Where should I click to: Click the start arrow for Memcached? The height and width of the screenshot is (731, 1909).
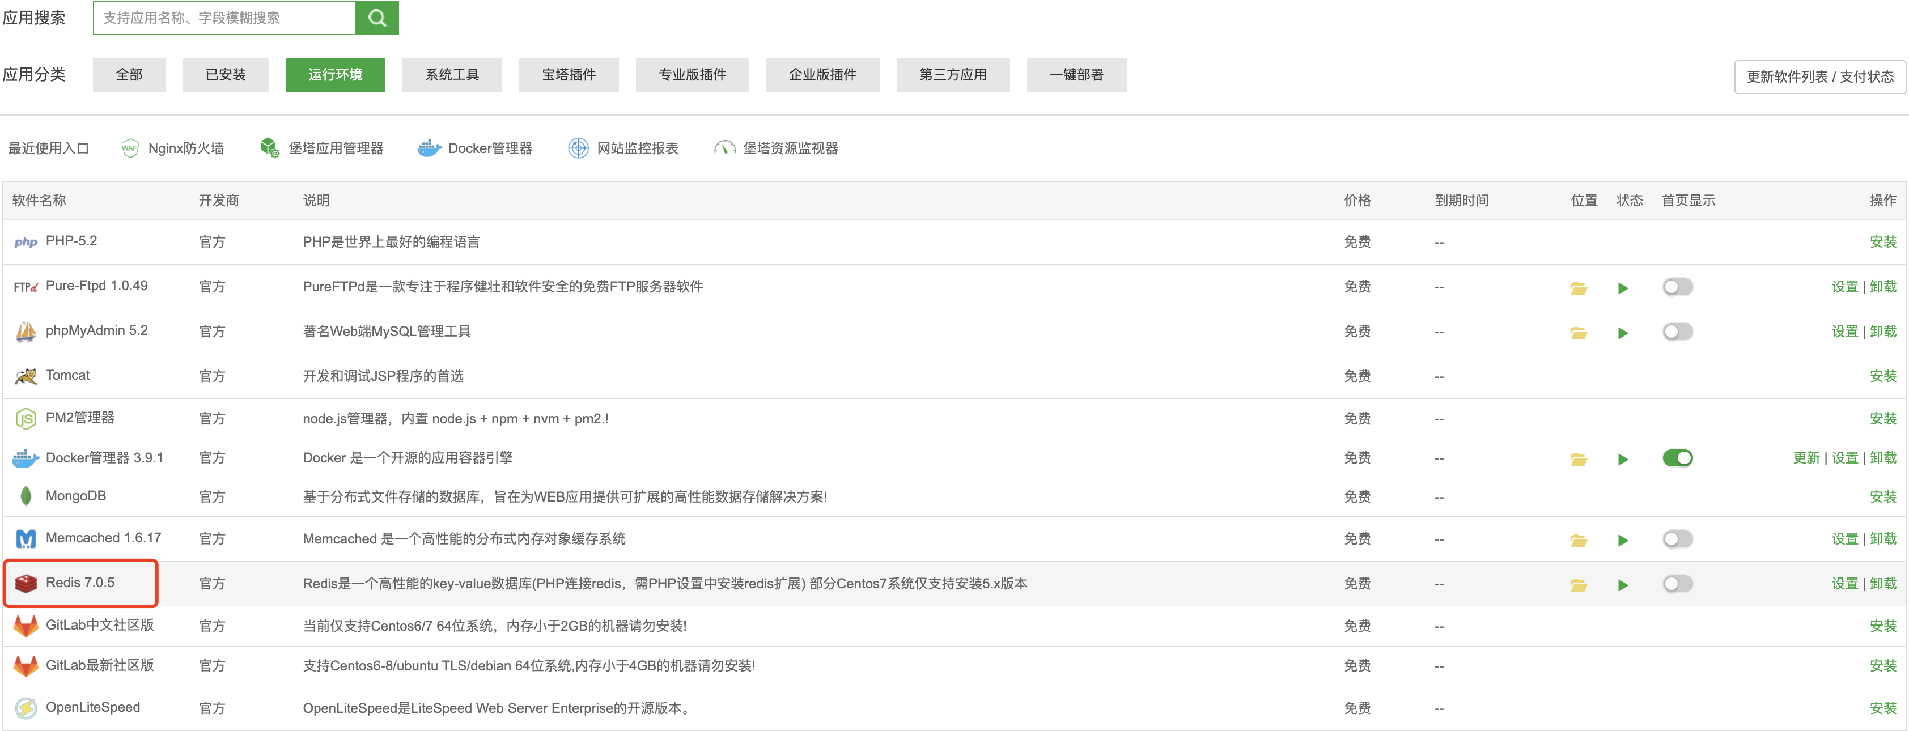1623,539
